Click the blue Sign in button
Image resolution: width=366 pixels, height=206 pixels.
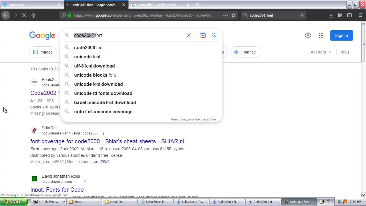(341, 35)
